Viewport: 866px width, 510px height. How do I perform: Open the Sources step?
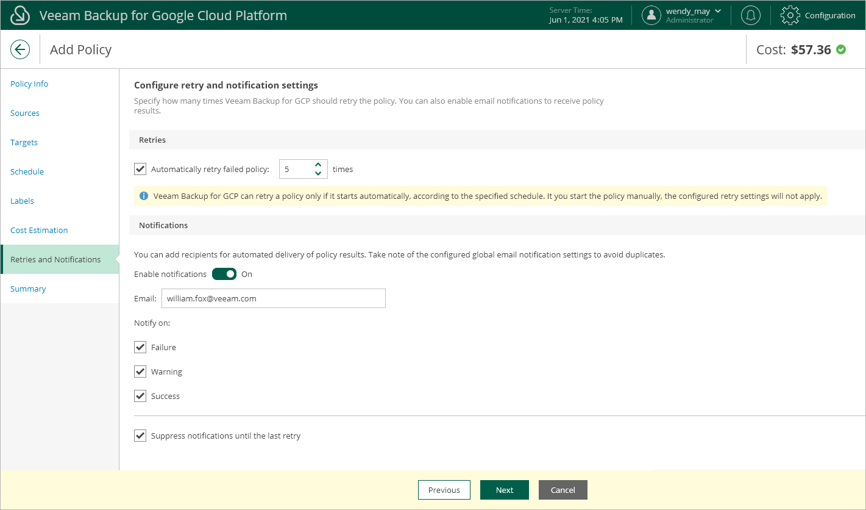[x=60, y=113]
